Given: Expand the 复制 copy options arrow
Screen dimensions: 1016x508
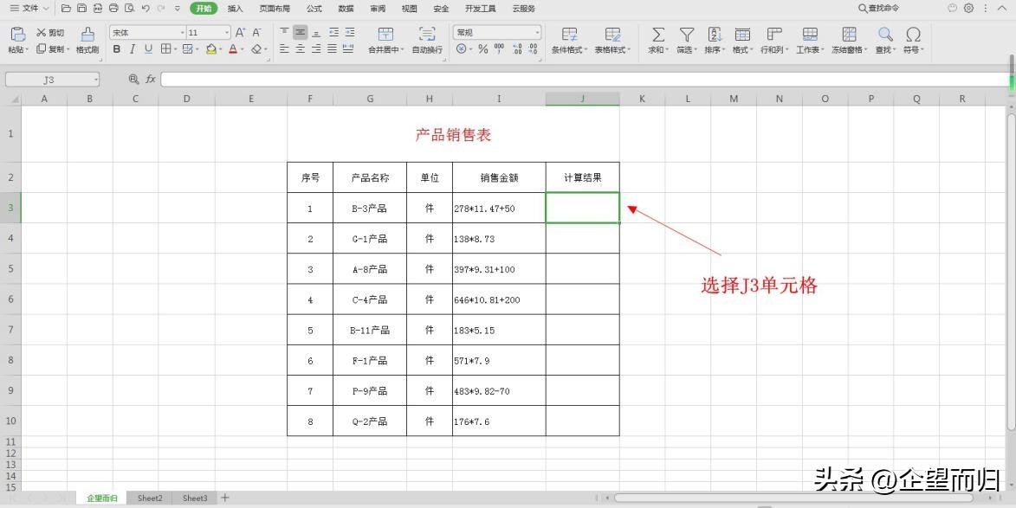Looking at the screenshot, I should [x=68, y=50].
